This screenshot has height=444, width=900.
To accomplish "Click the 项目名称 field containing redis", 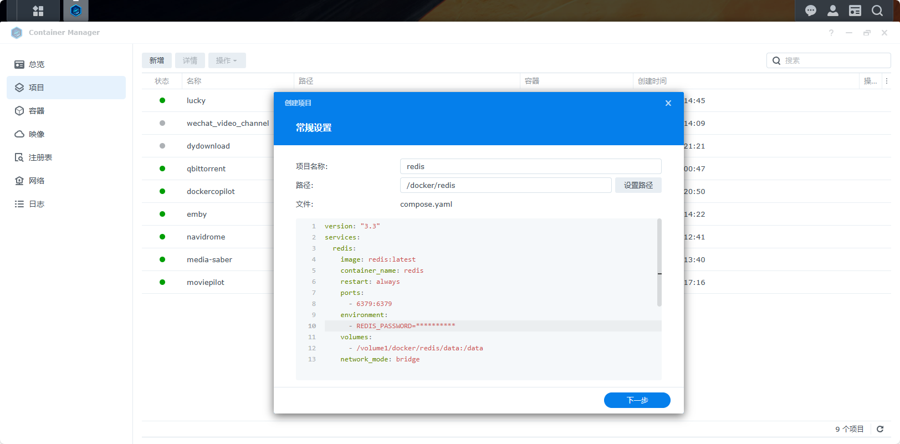I will click(x=530, y=166).
